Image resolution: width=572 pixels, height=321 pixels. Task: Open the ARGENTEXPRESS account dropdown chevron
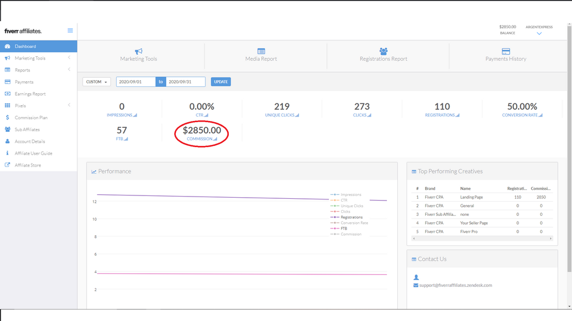(539, 34)
